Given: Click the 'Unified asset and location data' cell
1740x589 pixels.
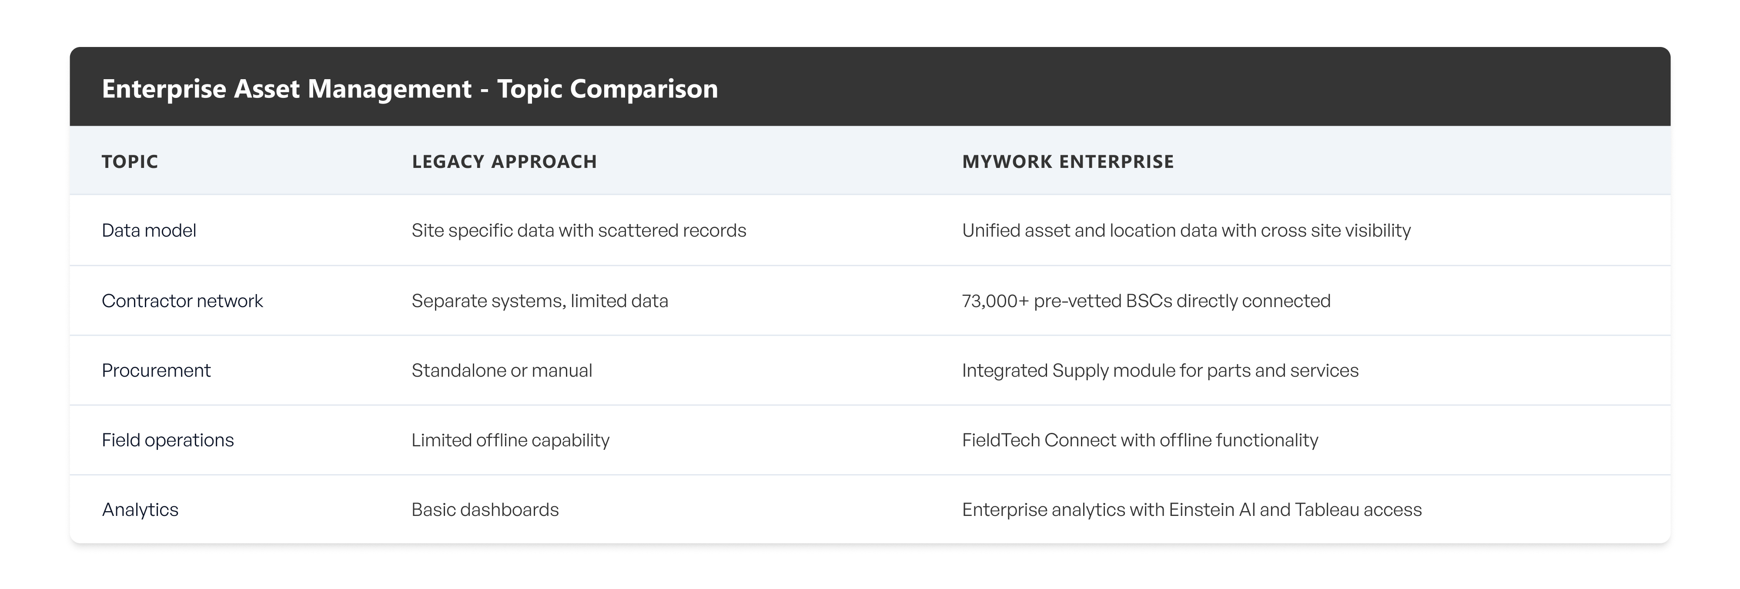Looking at the screenshot, I should coord(1185,230).
